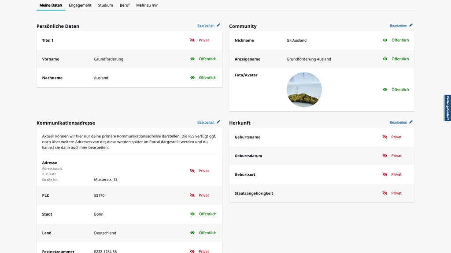Open the Fehler gefunden? side tab
This screenshot has height=253, width=451.
pyautogui.click(x=447, y=108)
